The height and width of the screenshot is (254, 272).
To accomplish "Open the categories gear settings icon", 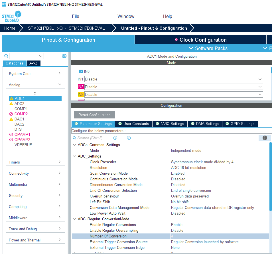I will click(x=64, y=56).
